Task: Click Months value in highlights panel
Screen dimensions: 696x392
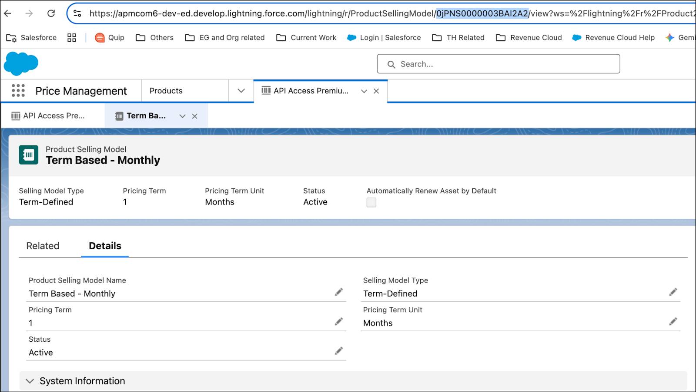Action: (220, 202)
